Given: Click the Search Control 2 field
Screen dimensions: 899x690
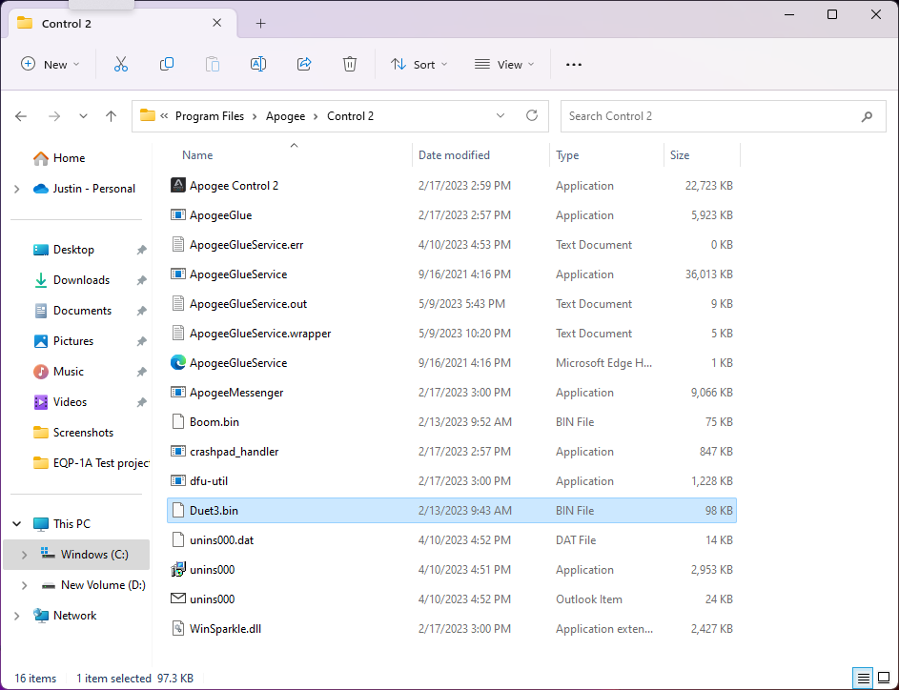Looking at the screenshot, I should (x=710, y=116).
